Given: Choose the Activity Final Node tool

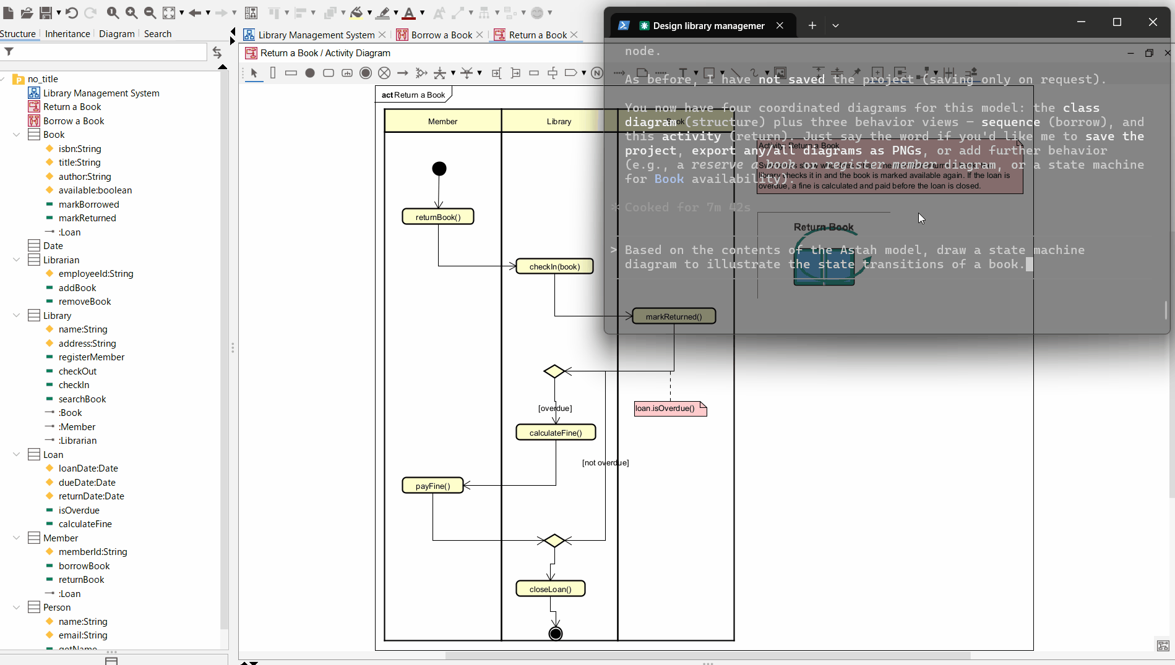Looking at the screenshot, I should 366,73.
